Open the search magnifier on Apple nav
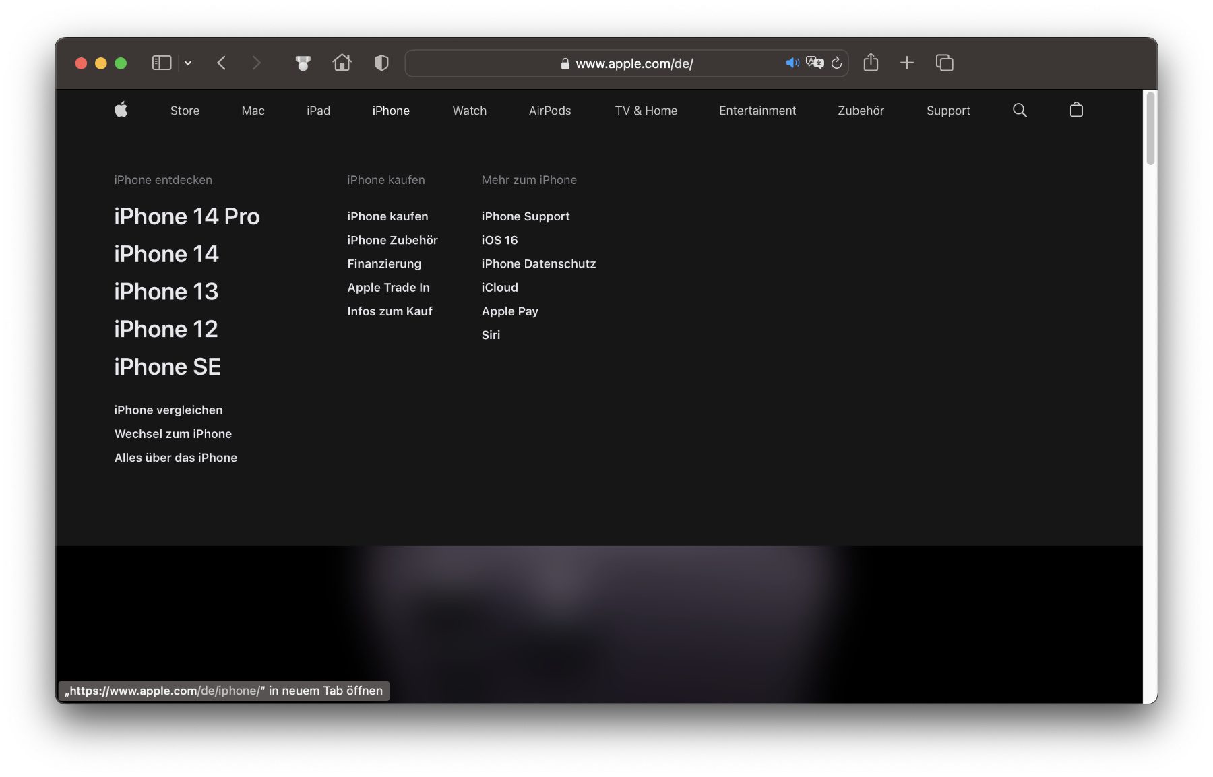 [1020, 110]
